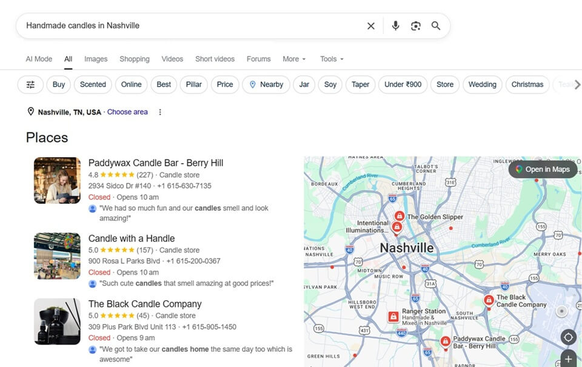Expand the More dropdown
Screen dimensions: 582x367
point(294,59)
